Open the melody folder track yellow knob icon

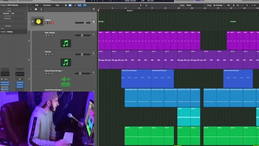point(38,21)
